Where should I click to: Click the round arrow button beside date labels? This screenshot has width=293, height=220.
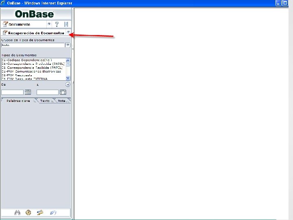point(68,85)
